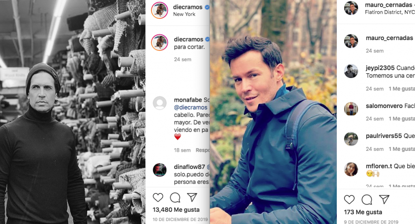Screen dimensions: 415x224
Task: Open salomonvero commenter avatar
Action: tap(351, 109)
